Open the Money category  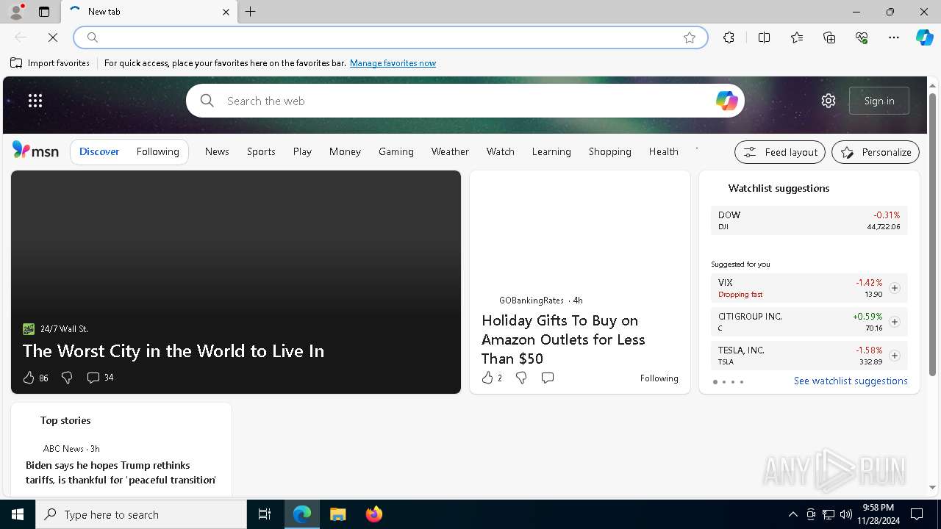click(x=345, y=151)
